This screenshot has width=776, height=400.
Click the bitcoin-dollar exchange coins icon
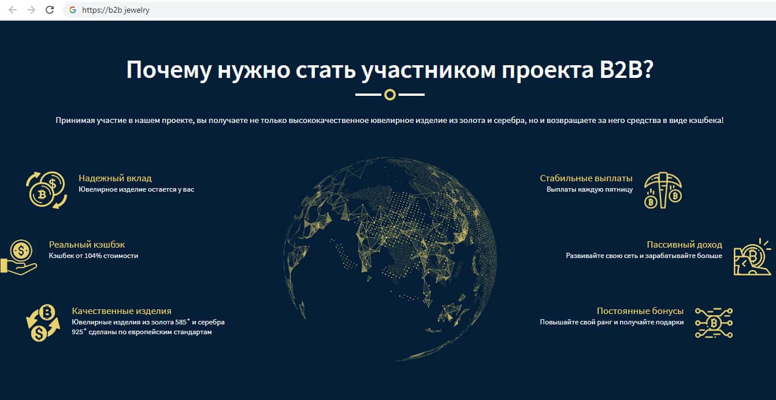(46, 189)
